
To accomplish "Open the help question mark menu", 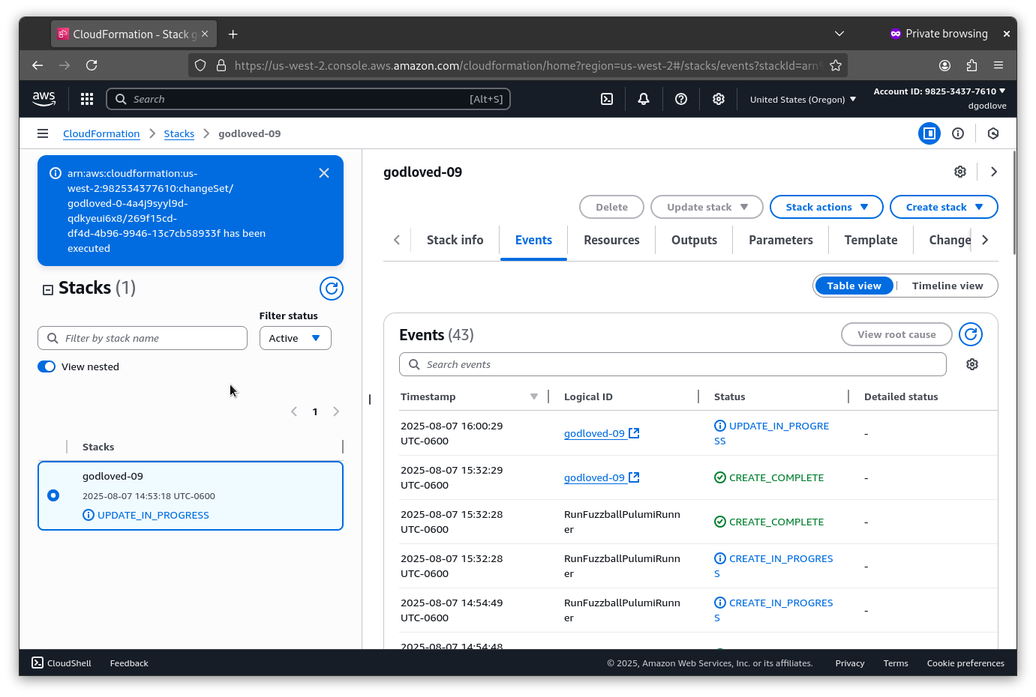I will tap(681, 99).
